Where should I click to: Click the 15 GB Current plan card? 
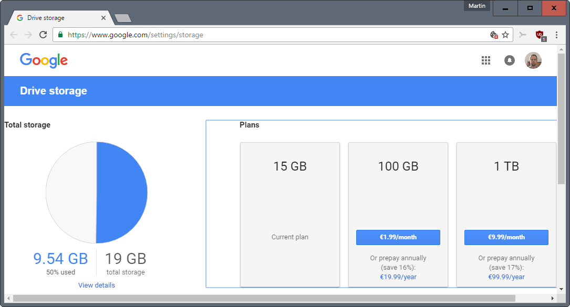(x=289, y=215)
